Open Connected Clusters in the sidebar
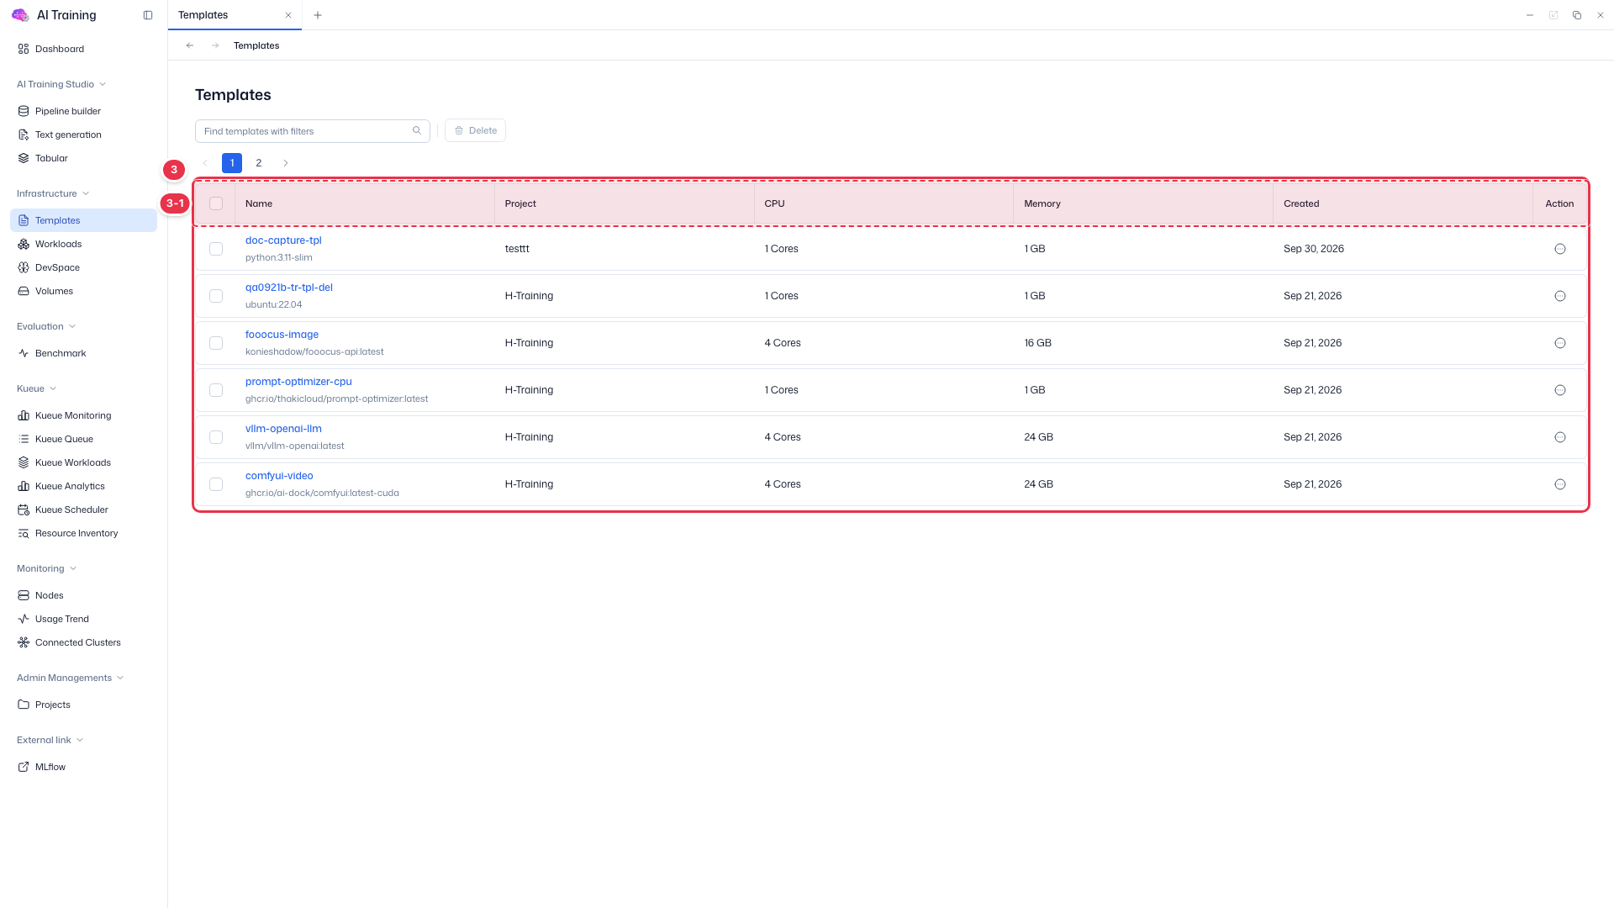This screenshot has height=908, width=1614. 77,642
